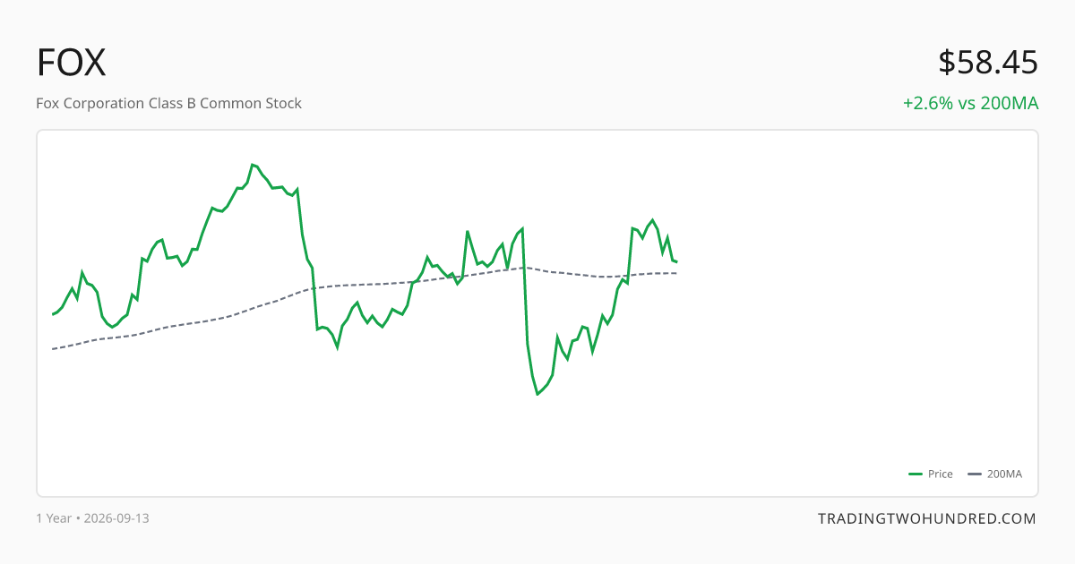This screenshot has height=564, width=1075.
Task: Click the highest peak of the price line
Action: pos(253,165)
